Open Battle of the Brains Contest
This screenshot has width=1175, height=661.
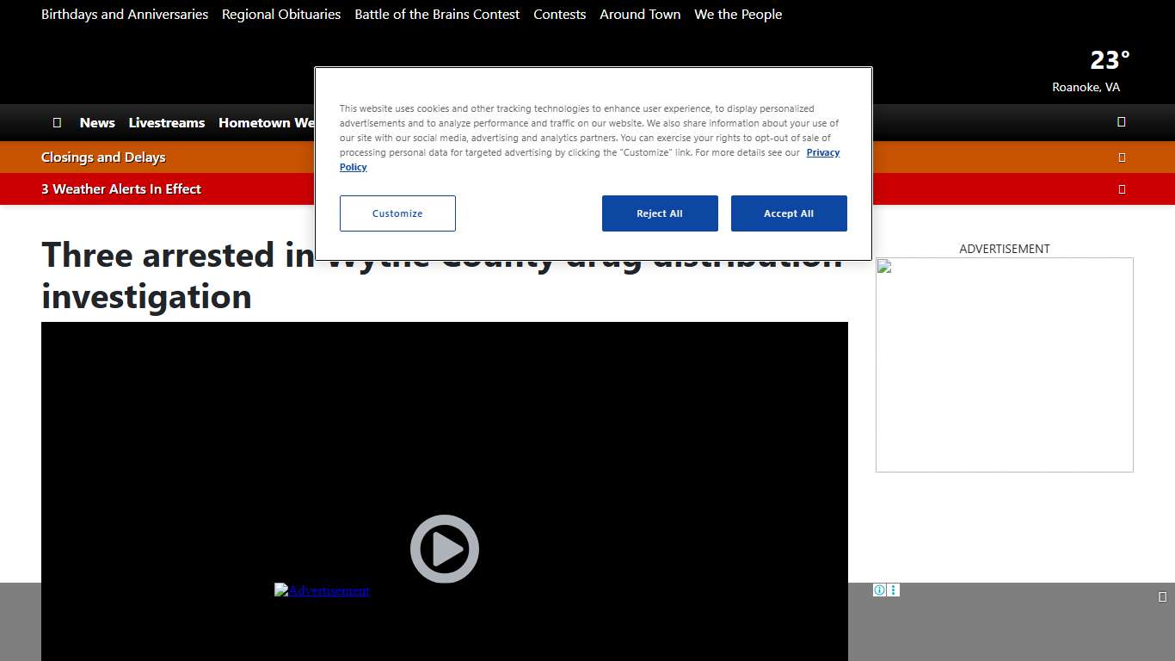tap(437, 15)
